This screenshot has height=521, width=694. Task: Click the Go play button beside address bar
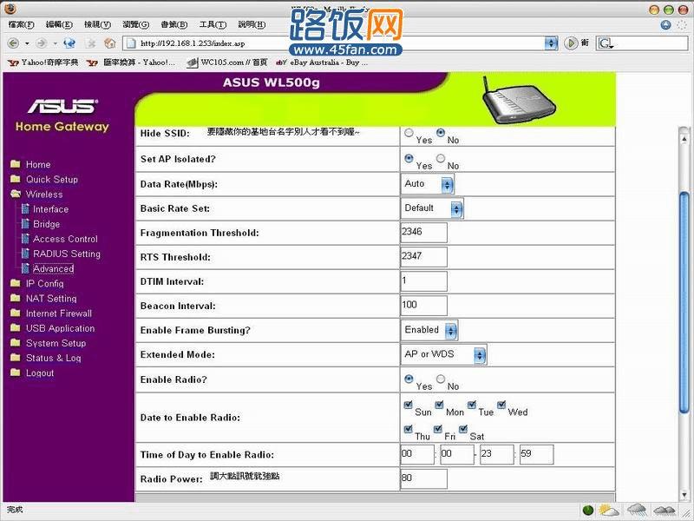[x=571, y=43]
